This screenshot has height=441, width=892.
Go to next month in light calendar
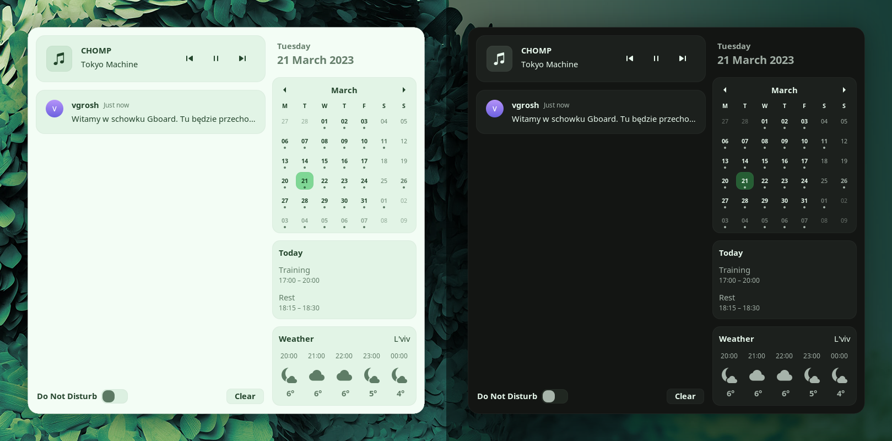click(404, 90)
